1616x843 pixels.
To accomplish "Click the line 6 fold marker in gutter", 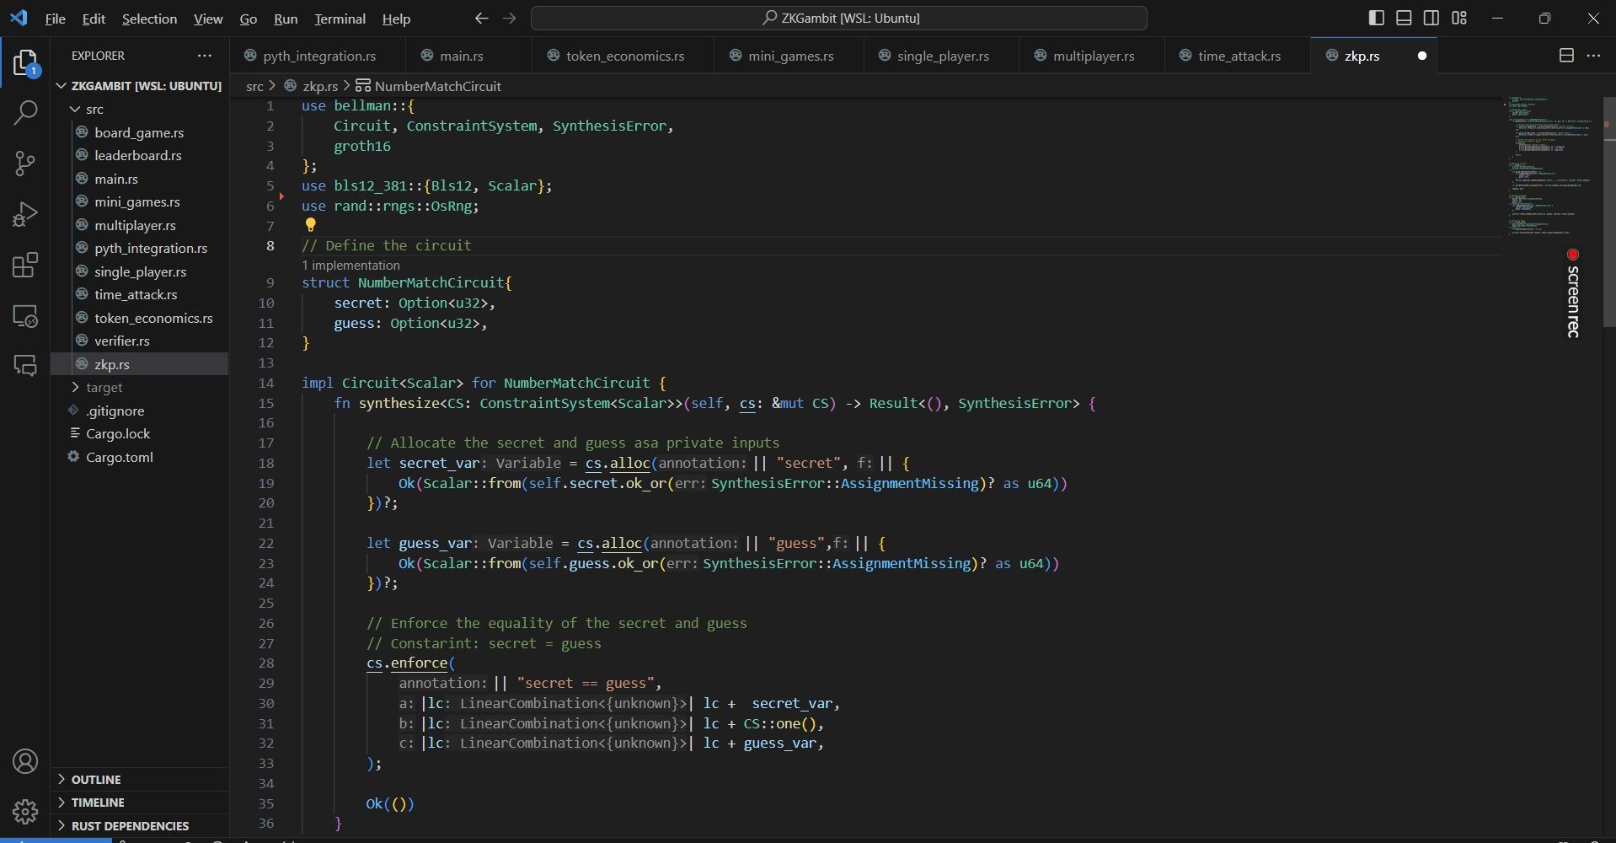I will click(x=281, y=196).
